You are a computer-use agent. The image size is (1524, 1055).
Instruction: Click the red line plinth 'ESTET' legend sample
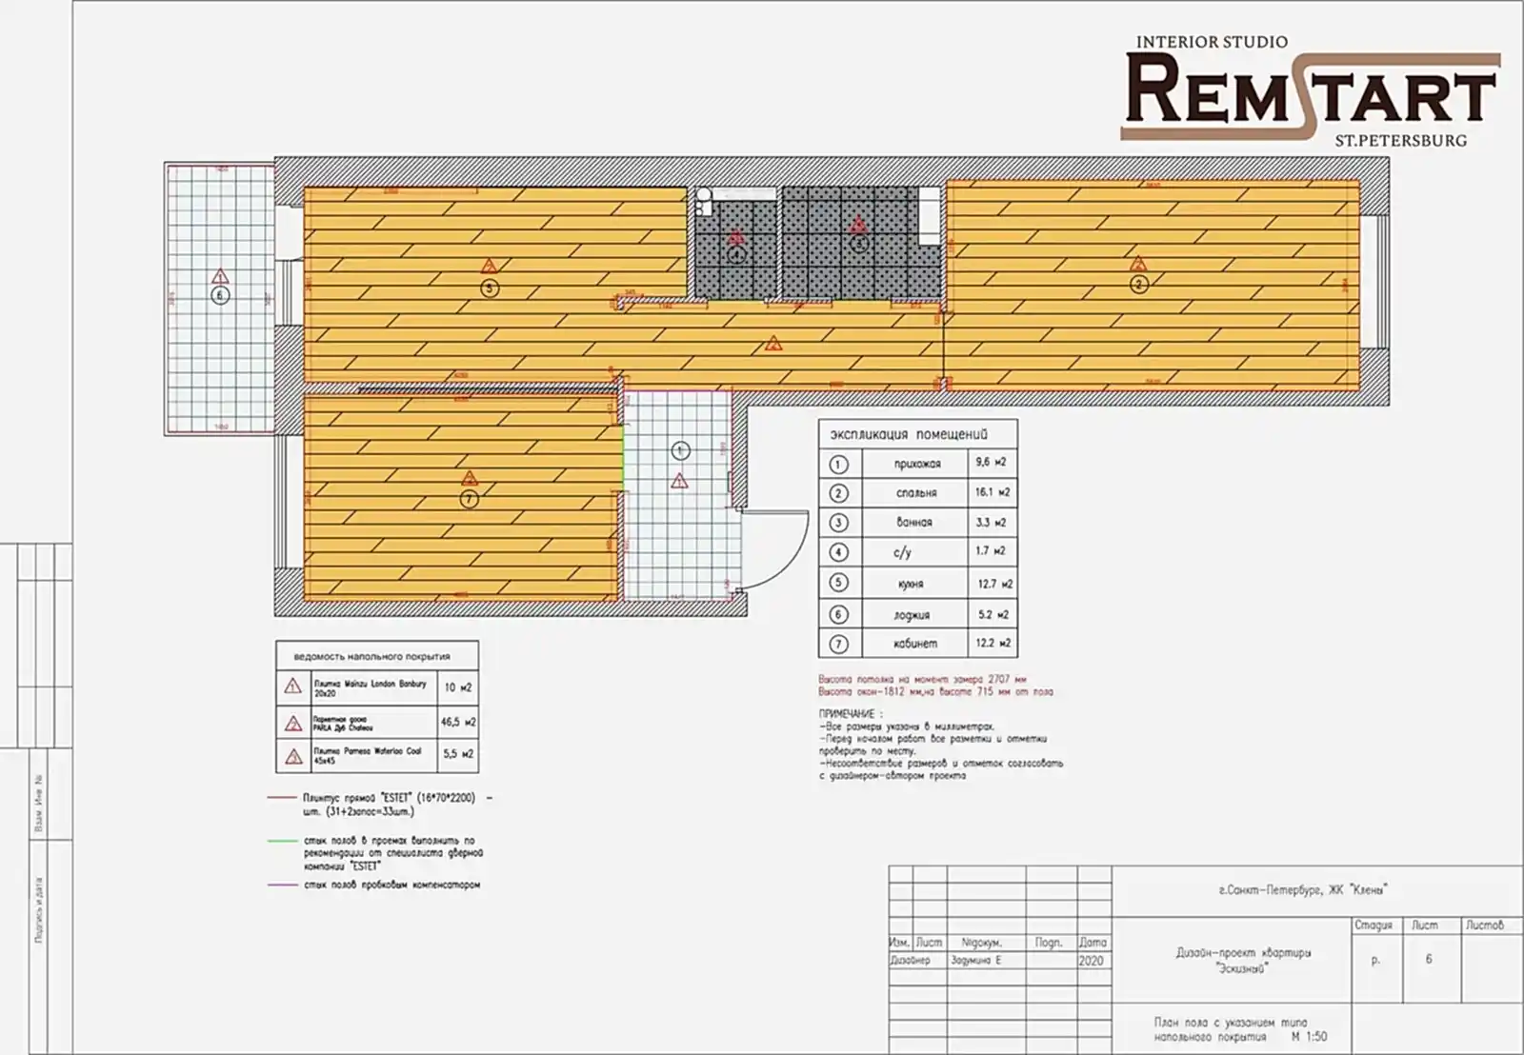[x=283, y=798]
